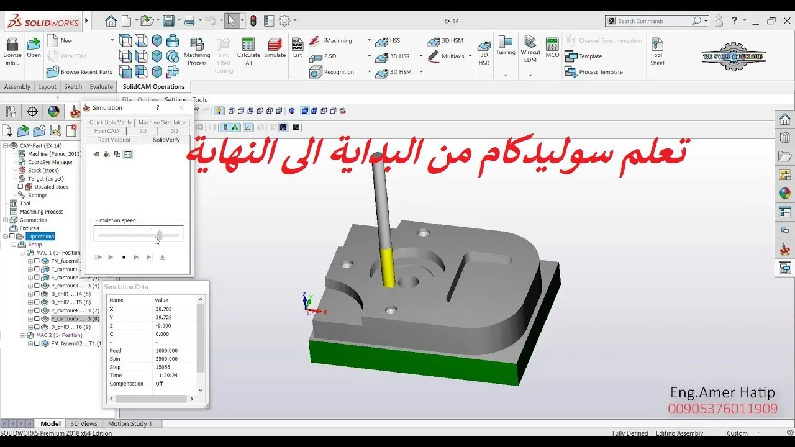The width and height of the screenshot is (795, 447).
Task: Toggle checkbox for F_contour1 operation
Action: [37, 269]
